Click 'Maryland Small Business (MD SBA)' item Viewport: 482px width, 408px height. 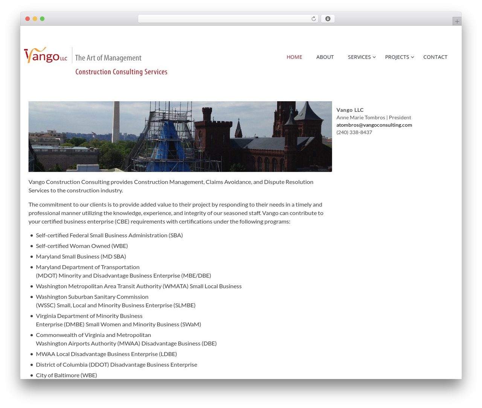(x=81, y=256)
